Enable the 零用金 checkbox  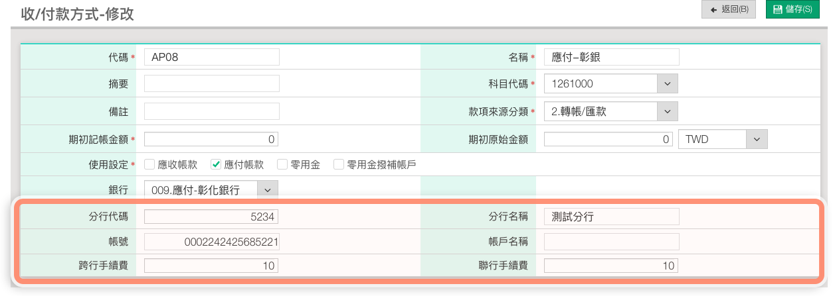(x=282, y=165)
